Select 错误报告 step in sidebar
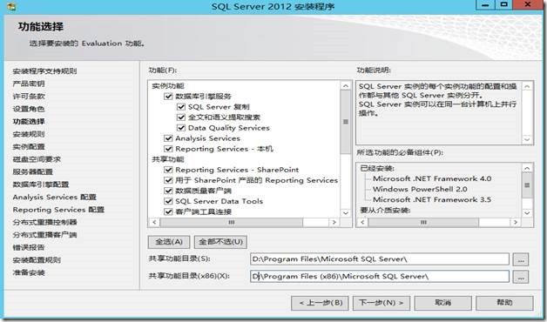Viewport: 547px width, 322px height. (29, 247)
